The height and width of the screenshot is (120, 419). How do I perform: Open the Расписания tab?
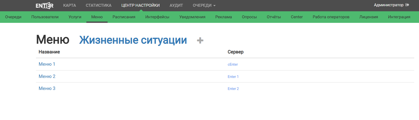point(124,17)
